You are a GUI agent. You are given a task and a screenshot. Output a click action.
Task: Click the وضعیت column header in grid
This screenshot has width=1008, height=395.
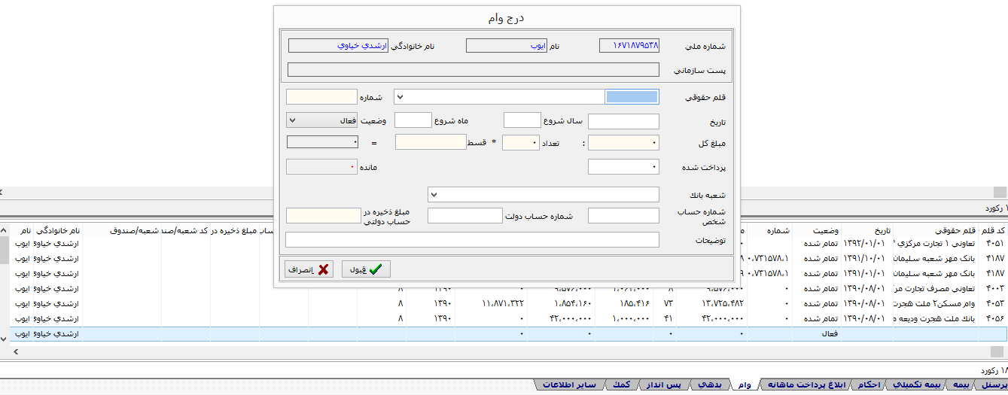pyautogui.click(x=817, y=230)
